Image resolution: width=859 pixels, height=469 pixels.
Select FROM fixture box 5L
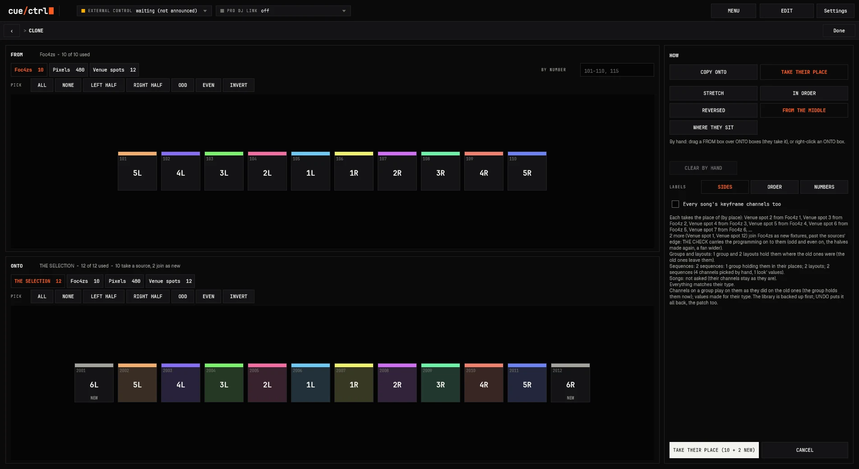[137, 171]
